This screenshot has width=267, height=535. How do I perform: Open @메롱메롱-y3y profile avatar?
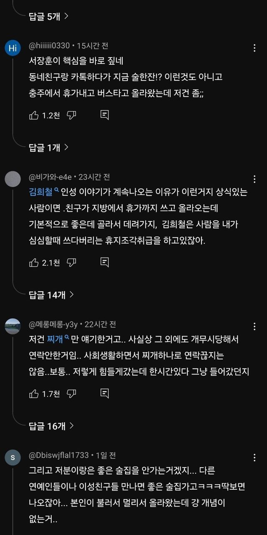[x=13, y=326]
